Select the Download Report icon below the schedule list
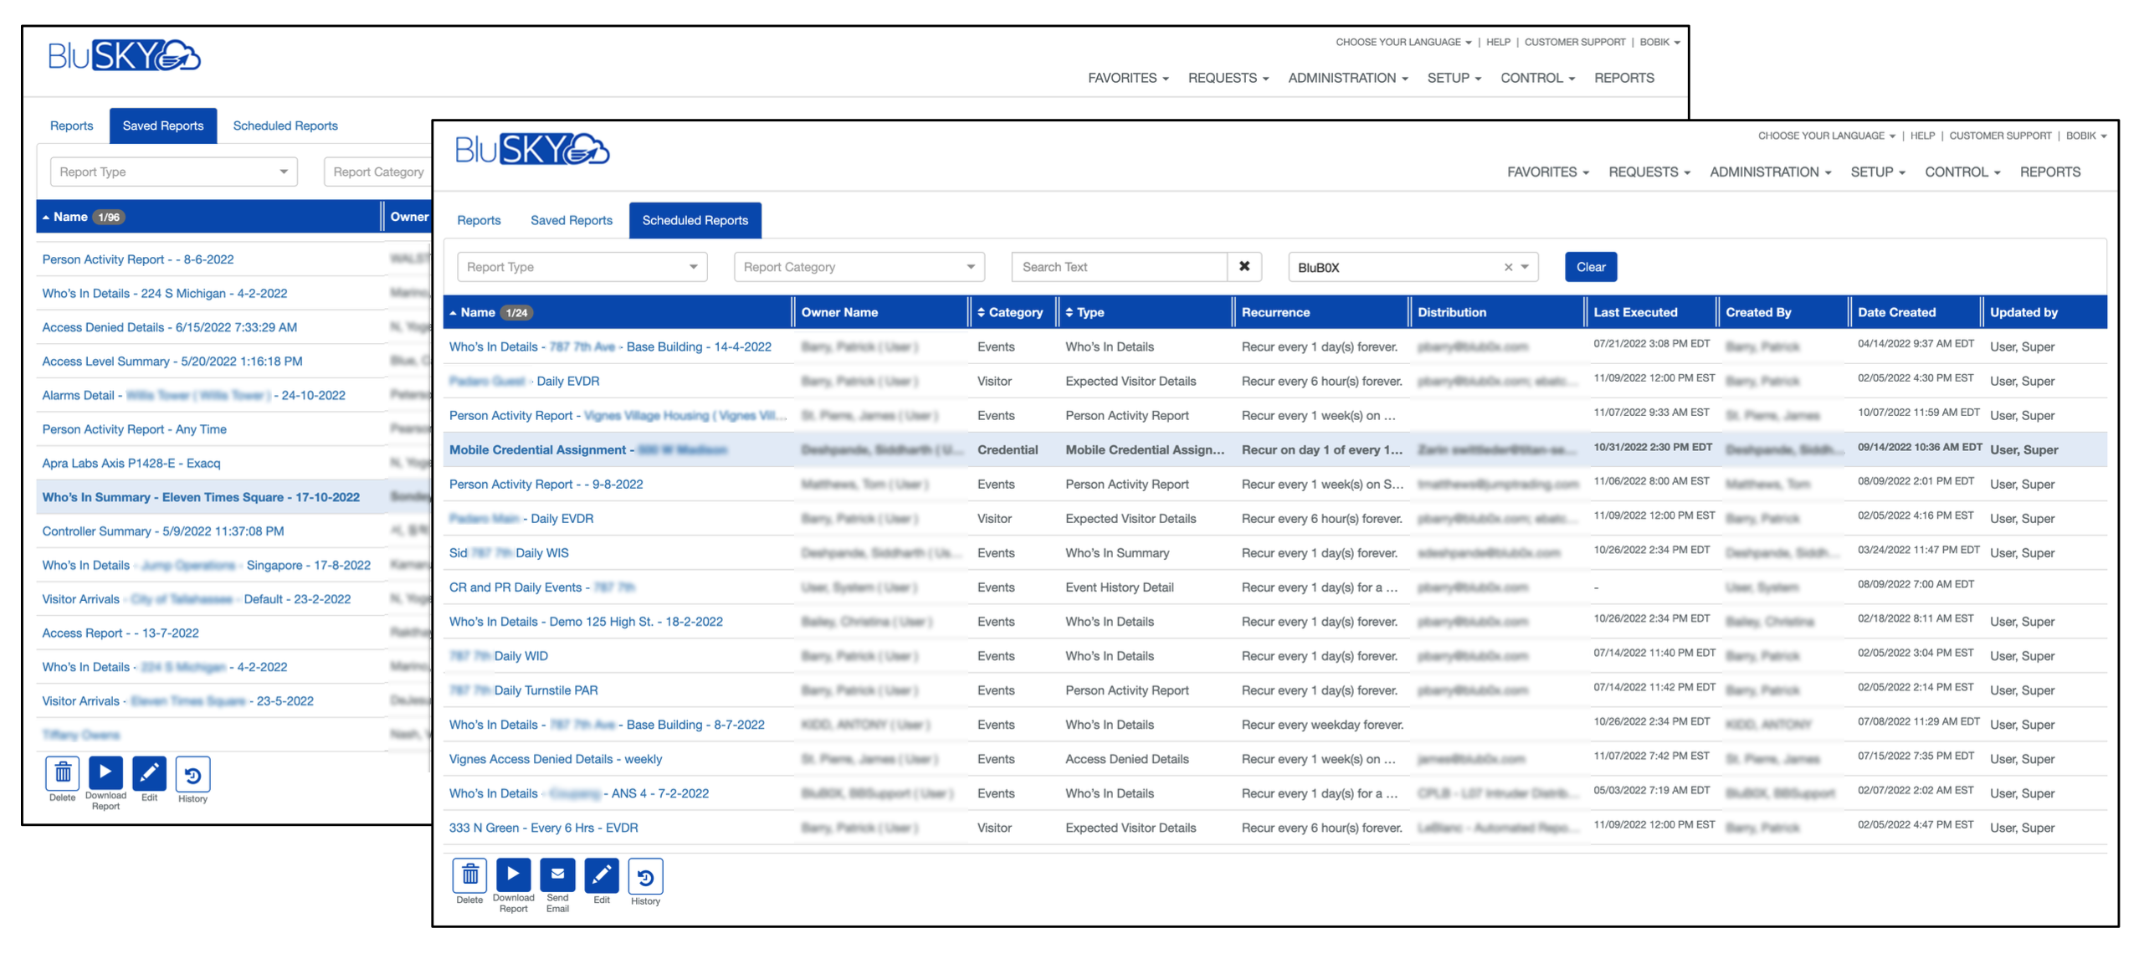Screen dimensions: 2154x954 [513, 877]
